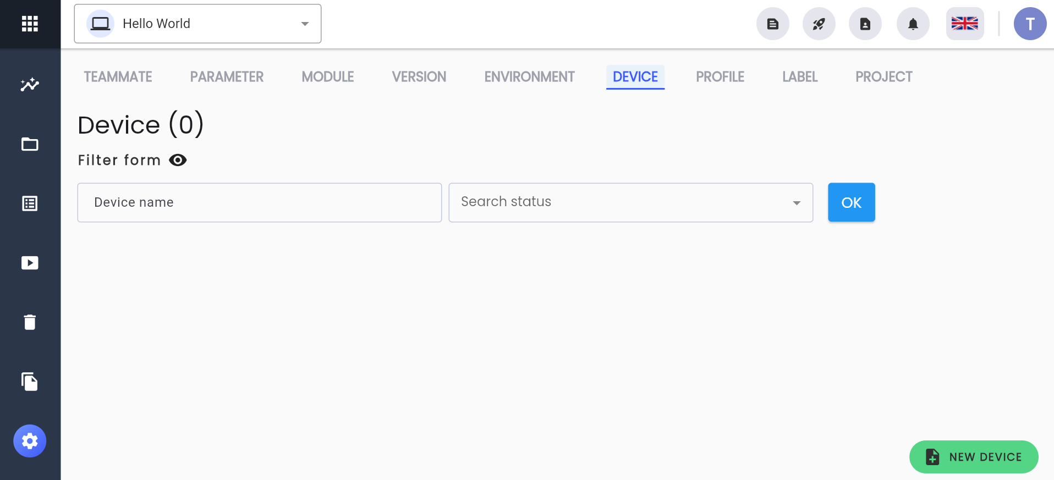Viewport: 1054px width, 480px height.
Task: Click the person file icon in top bar
Action: 865,24
